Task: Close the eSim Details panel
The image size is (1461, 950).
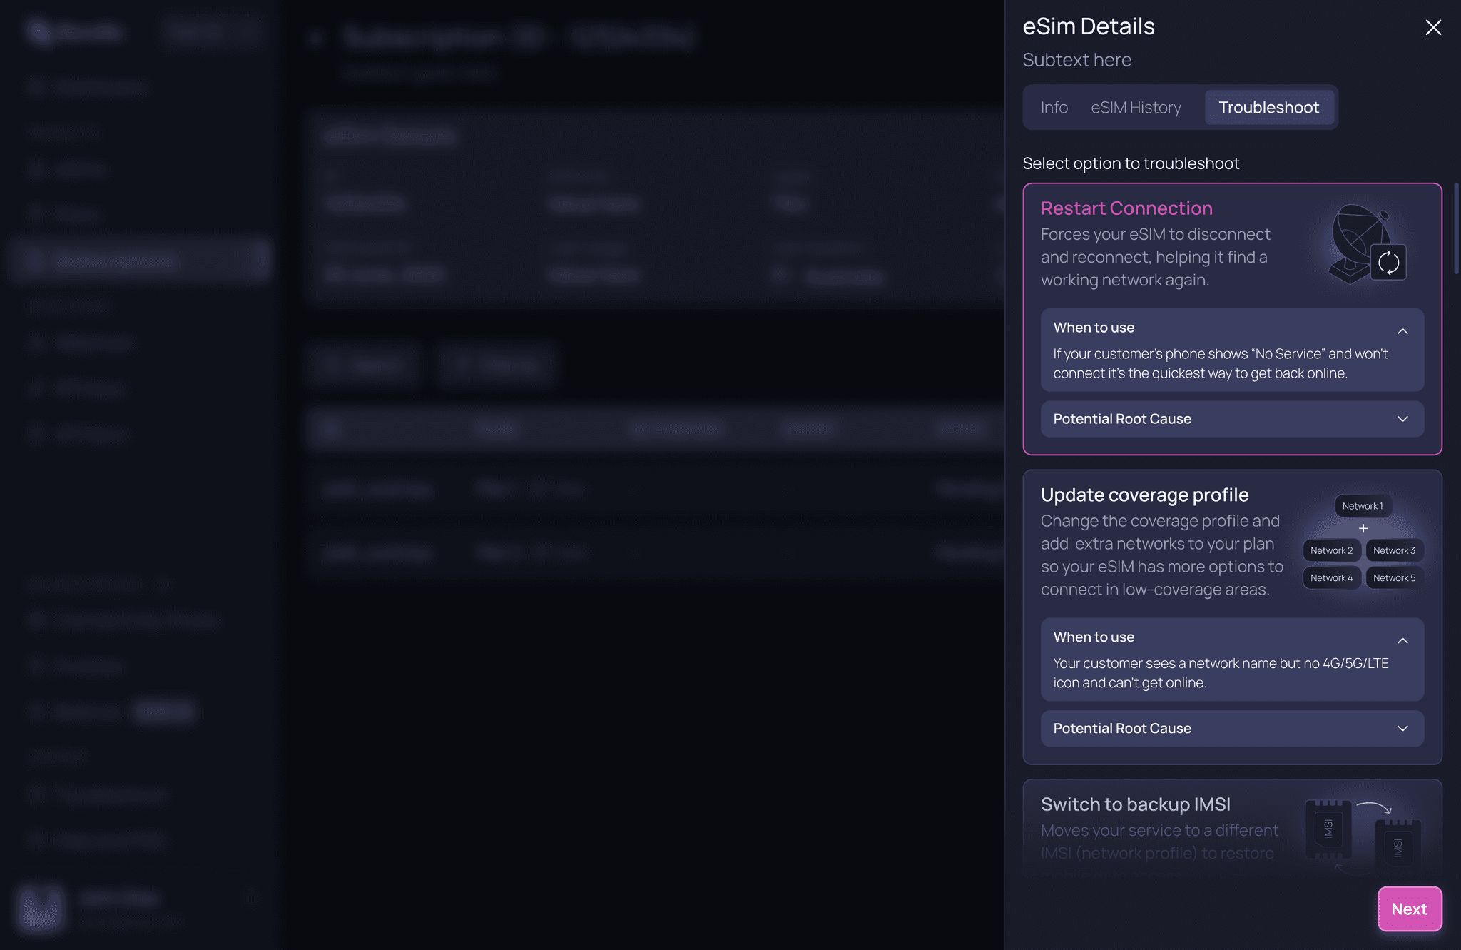Action: point(1432,28)
